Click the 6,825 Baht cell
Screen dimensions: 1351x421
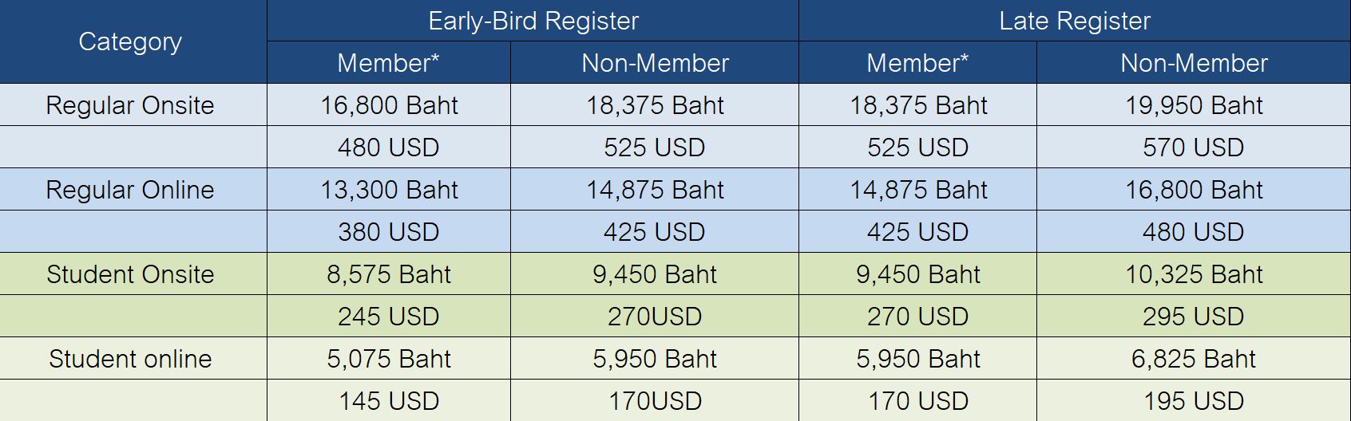click(x=1194, y=359)
